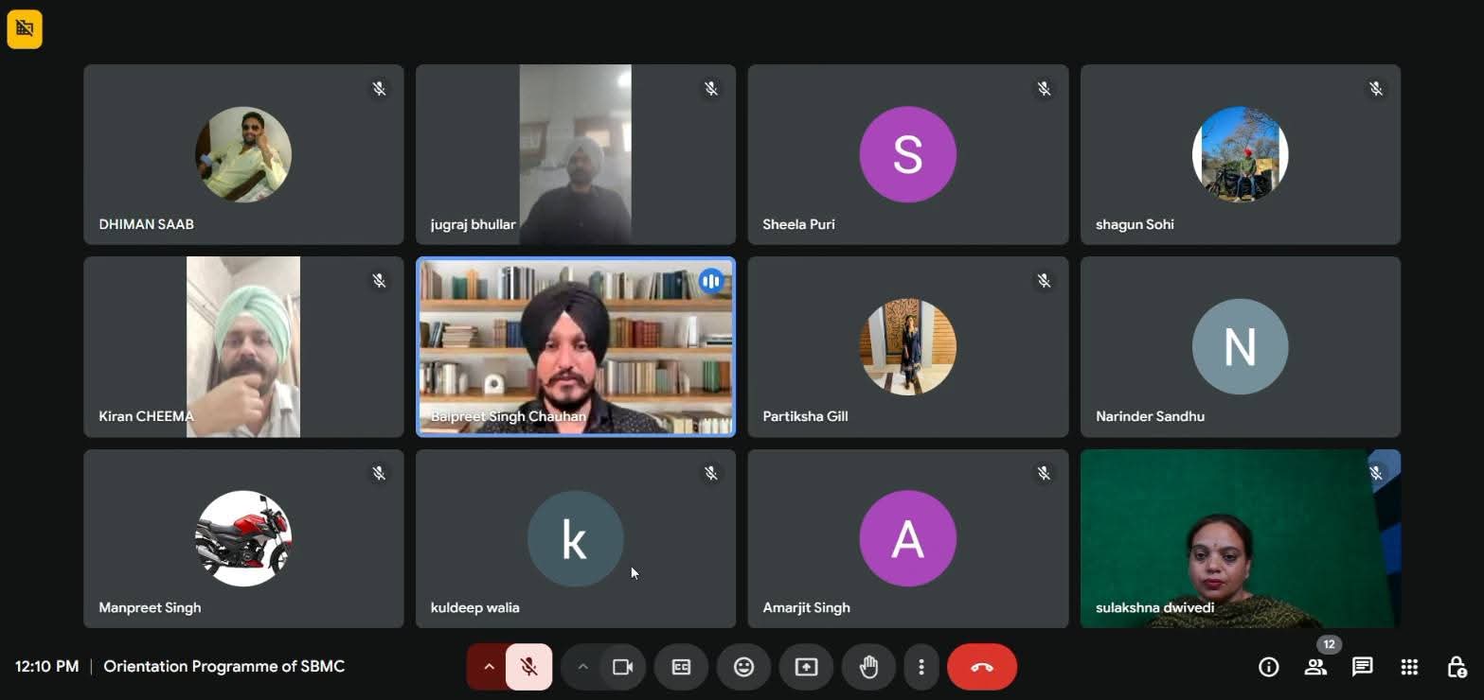The image size is (1484, 700).
Task: Select Narinder Sandhu's N avatar
Action: click(1241, 346)
